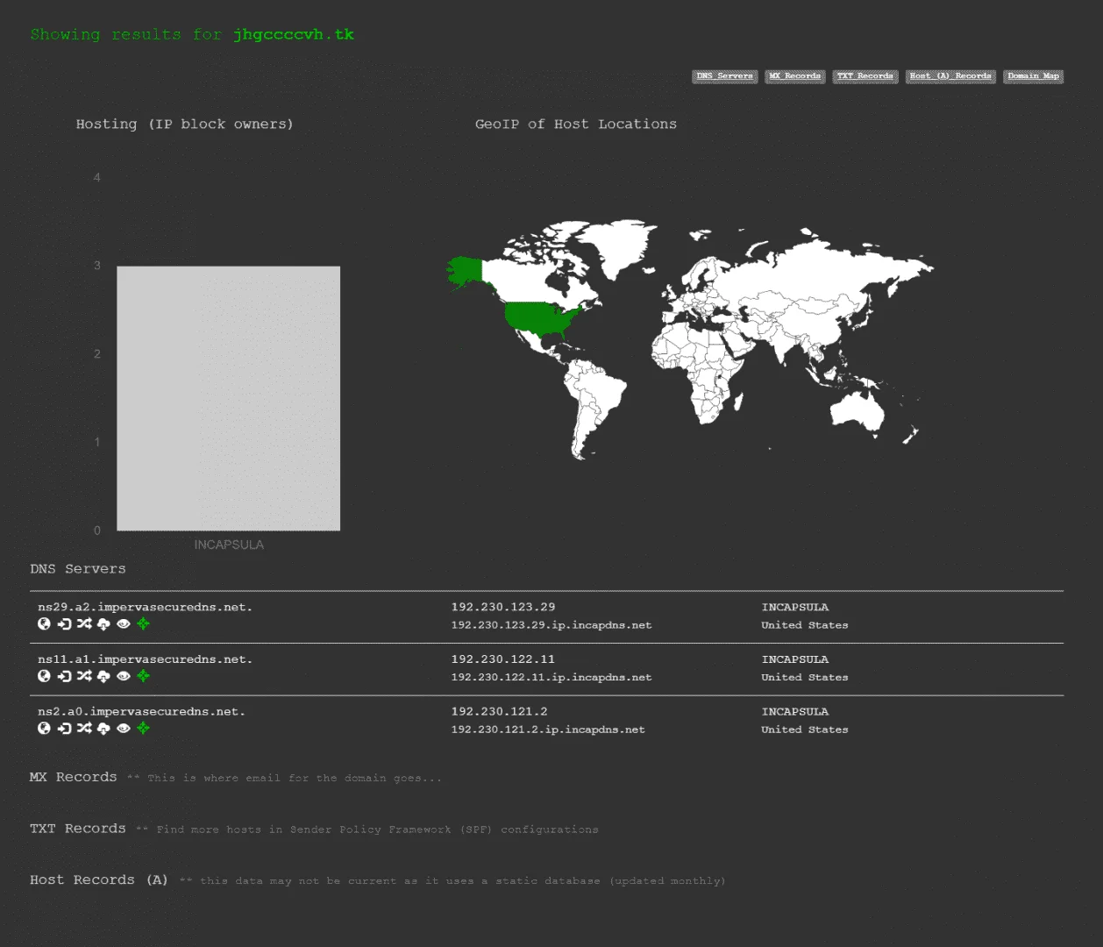The image size is (1103, 947).
Task: Click the cloud download icon under ns2.a0.impervasecuredns.net
Action: coord(103,729)
